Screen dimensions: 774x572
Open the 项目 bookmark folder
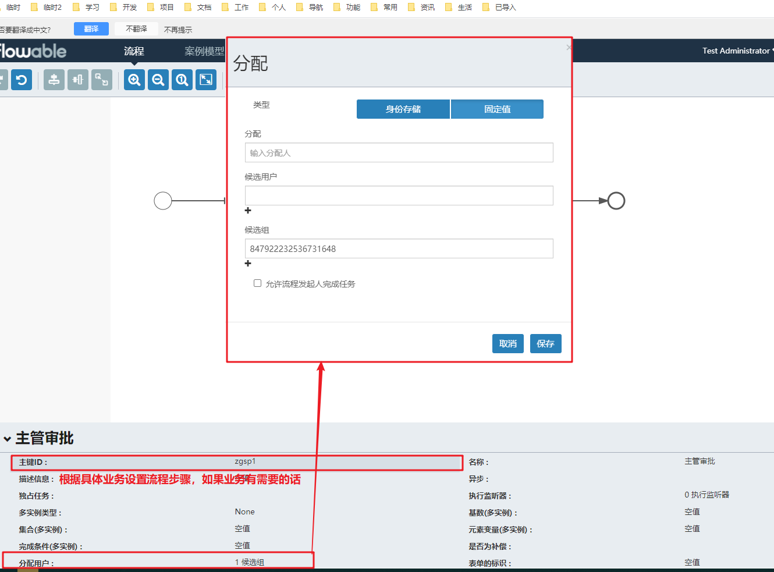pyautogui.click(x=161, y=7)
